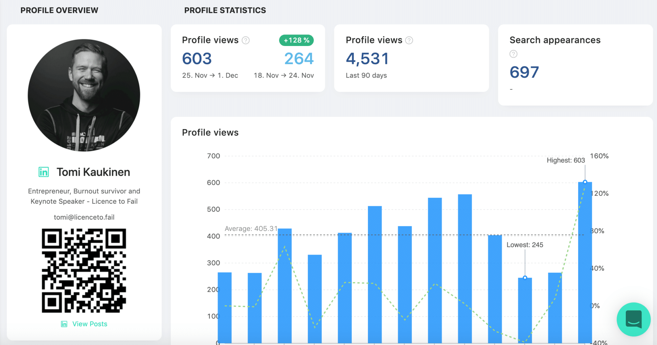Click the 700 left axis label

(214, 156)
